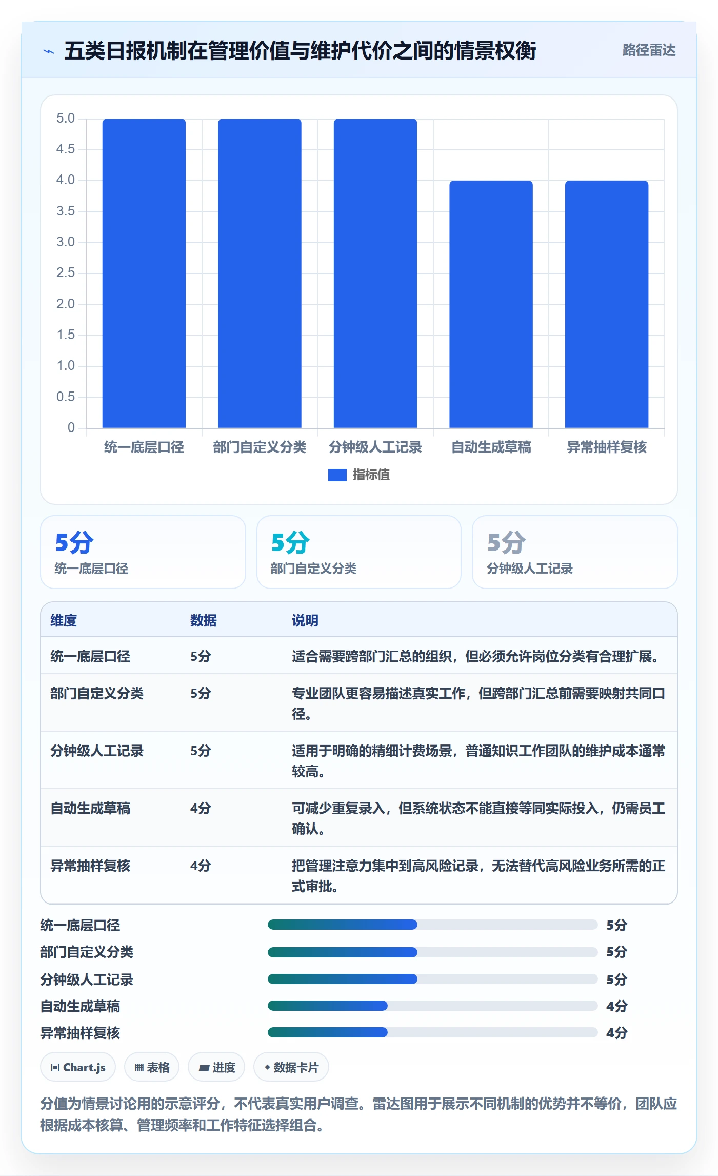The width and height of the screenshot is (718, 1176).
Task: Click the 说明 column header
Action: [305, 620]
